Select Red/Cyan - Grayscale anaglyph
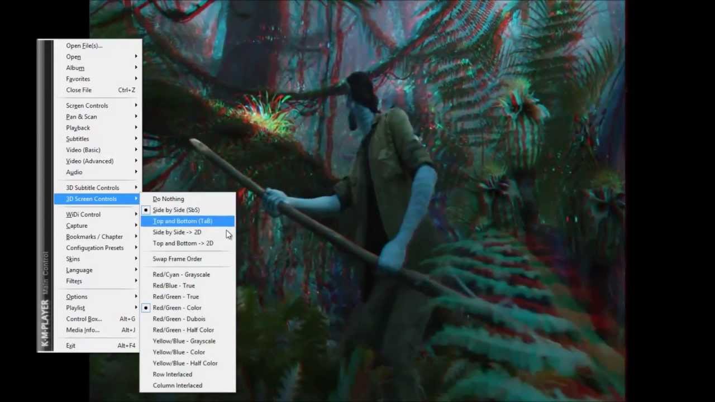Viewport: 715px width, 402px height. pyautogui.click(x=187, y=275)
